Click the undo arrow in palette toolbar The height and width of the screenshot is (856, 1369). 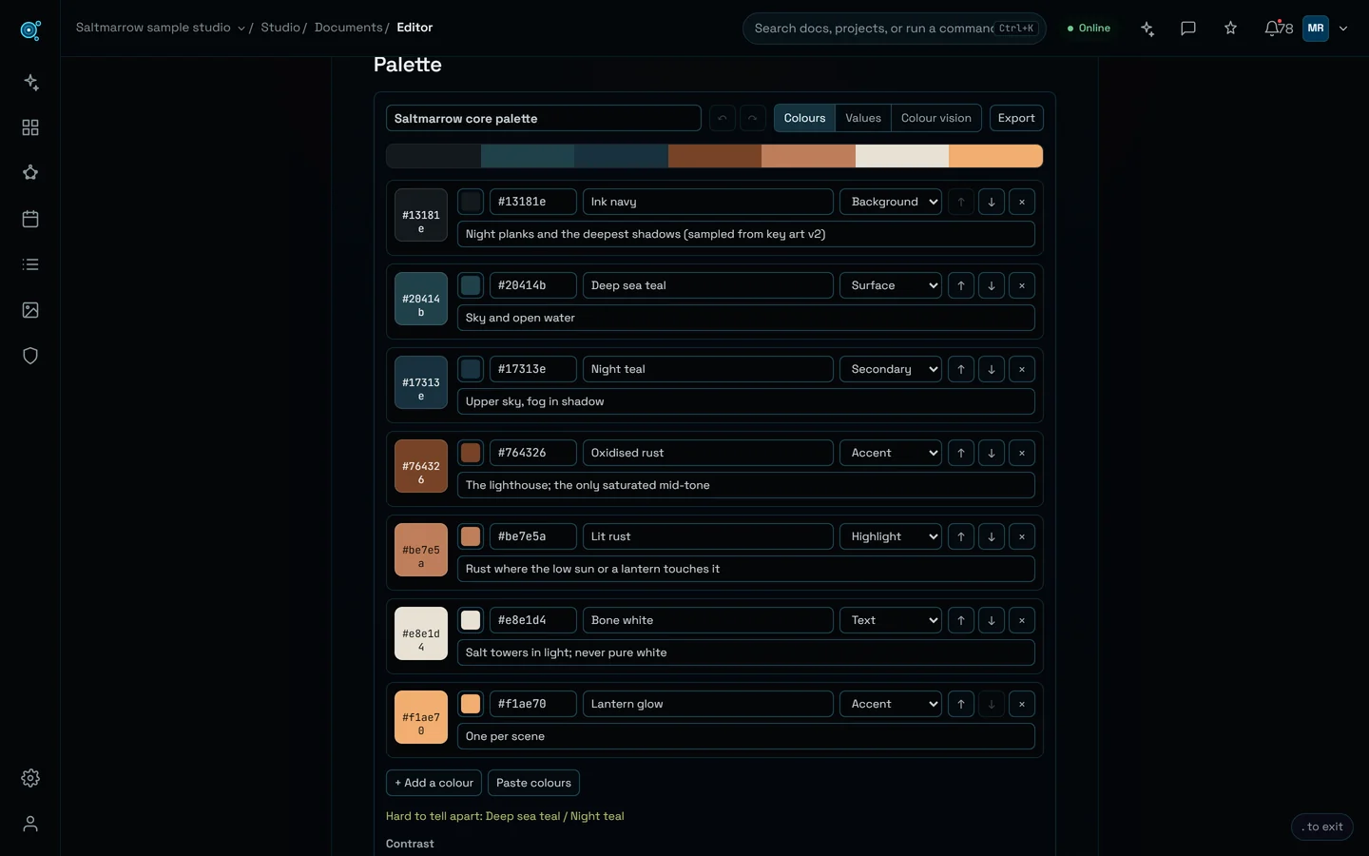[723, 118]
